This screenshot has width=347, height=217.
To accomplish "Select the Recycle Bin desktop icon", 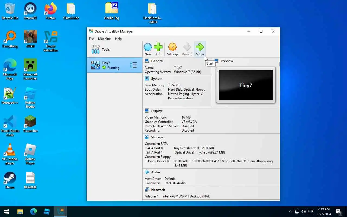I will [10, 11].
